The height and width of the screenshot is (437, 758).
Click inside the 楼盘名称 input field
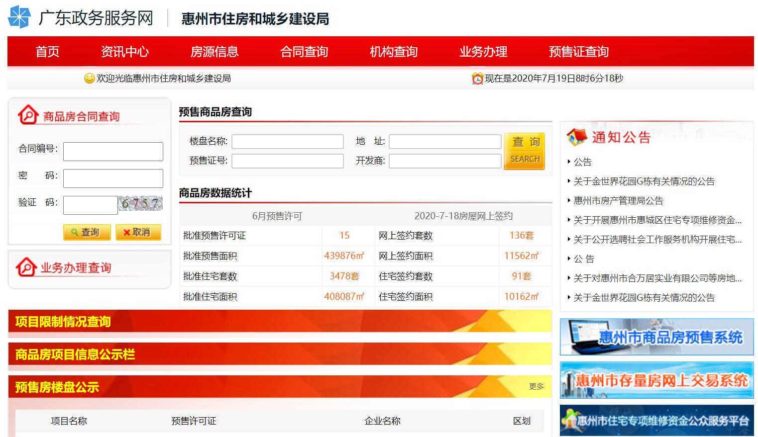[287, 141]
